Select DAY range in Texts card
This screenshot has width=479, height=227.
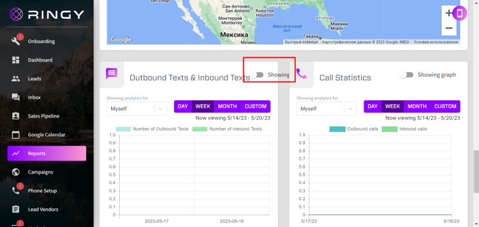(183, 106)
